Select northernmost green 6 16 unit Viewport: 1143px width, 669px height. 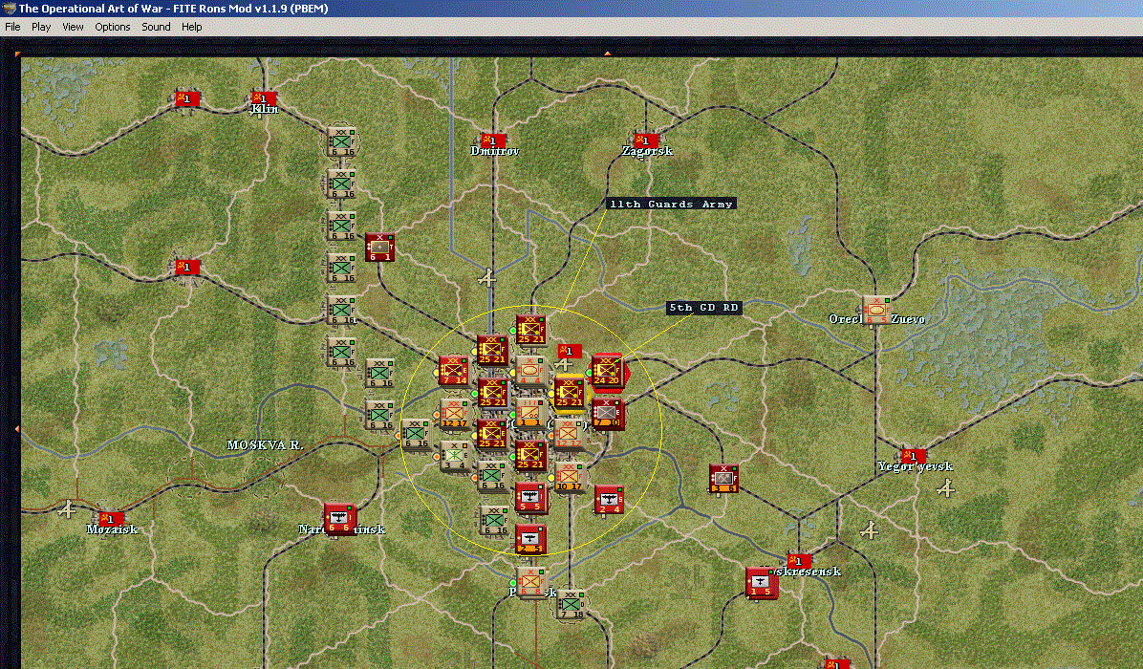[x=341, y=142]
